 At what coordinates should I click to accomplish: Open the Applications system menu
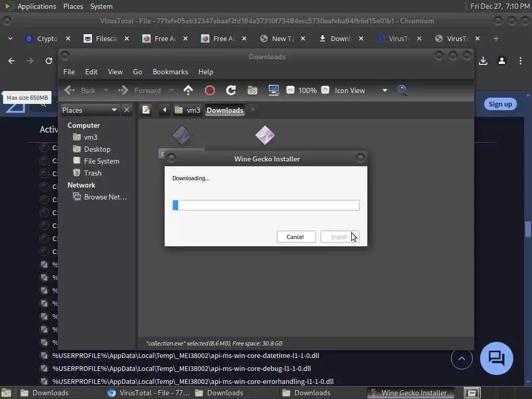pos(37,6)
